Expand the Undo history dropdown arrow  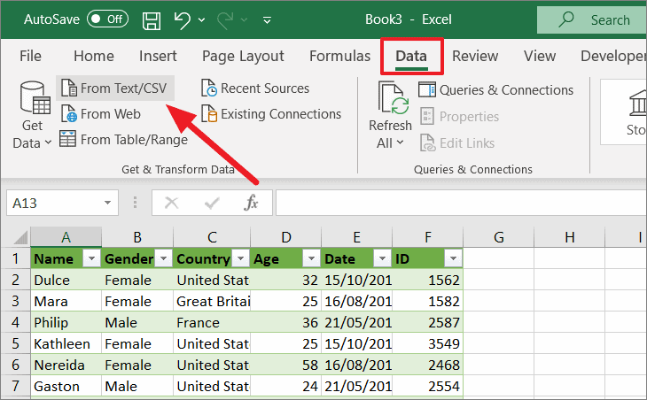[203, 19]
